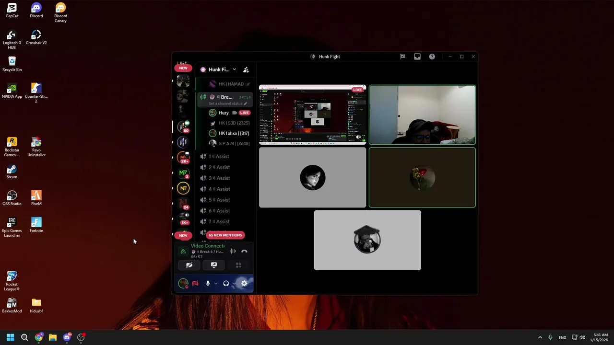614x345 pixels.
Task: Select user S P A M | [2648]
Action: 229,143
